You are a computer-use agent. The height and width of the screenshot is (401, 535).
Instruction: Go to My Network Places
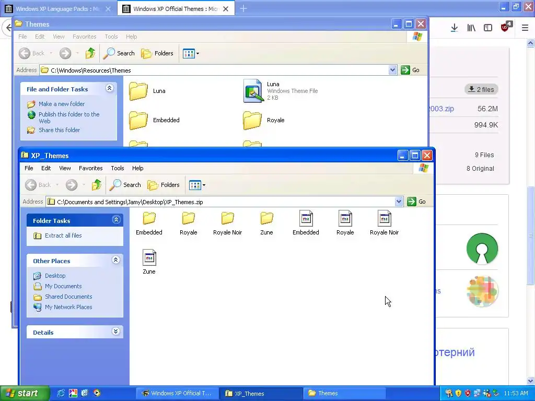(x=63, y=307)
